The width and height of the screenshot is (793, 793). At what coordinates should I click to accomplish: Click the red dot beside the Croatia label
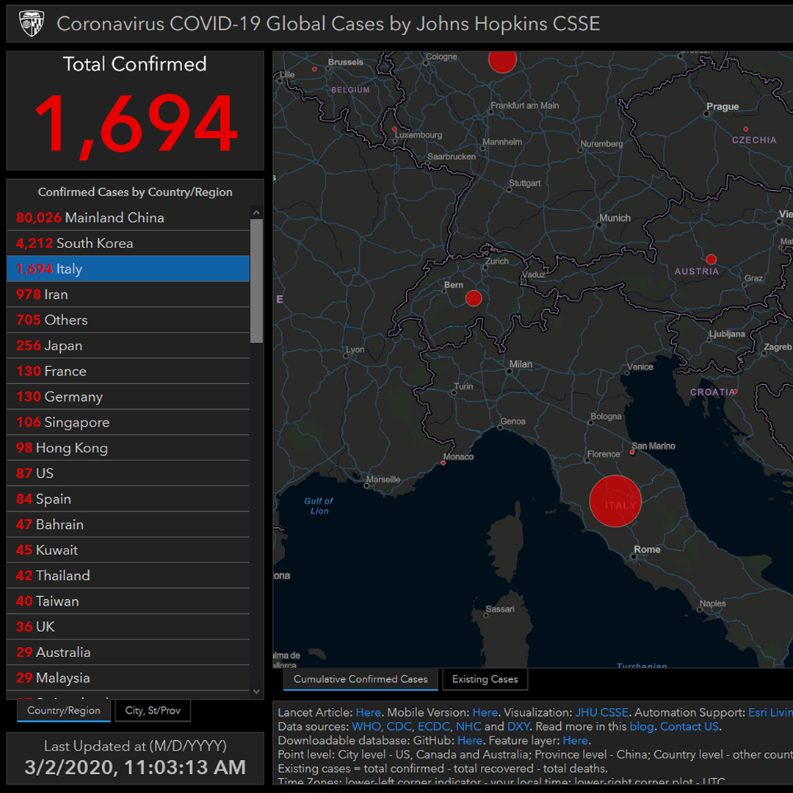[735, 391]
